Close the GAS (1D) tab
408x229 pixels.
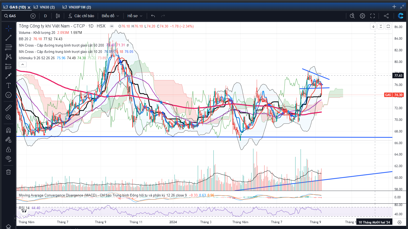[x=29, y=7]
